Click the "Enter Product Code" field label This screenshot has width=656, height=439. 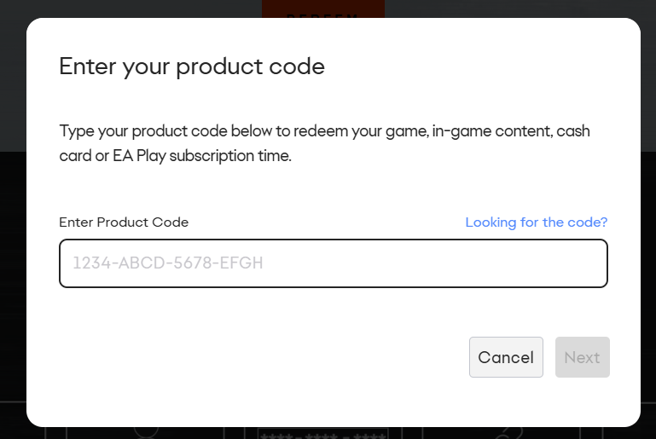coord(124,222)
